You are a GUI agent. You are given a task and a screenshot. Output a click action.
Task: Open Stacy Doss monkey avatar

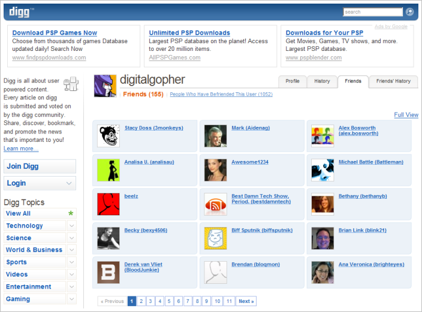click(108, 136)
